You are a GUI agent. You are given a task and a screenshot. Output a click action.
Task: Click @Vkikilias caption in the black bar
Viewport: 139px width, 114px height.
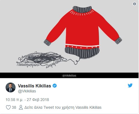(x=69, y=76)
